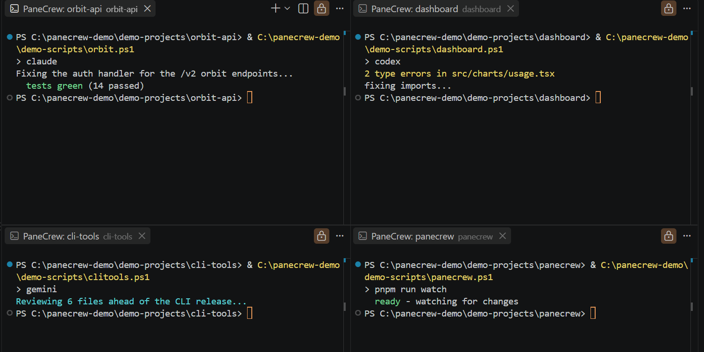704x352 pixels.
Task: Click terminal icon on orbit-api tab
Action: click(x=14, y=8)
